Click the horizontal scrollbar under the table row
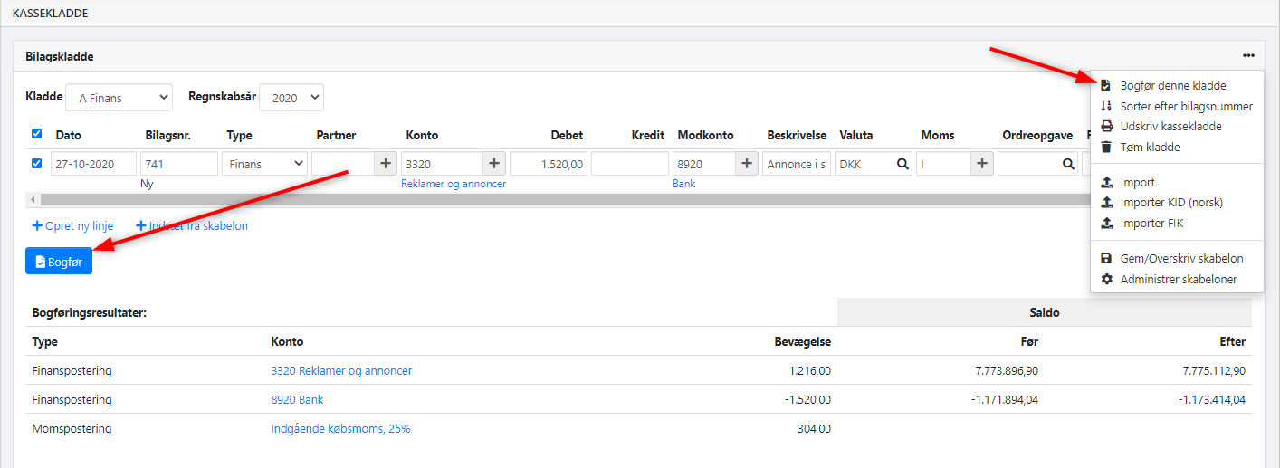 point(543,199)
